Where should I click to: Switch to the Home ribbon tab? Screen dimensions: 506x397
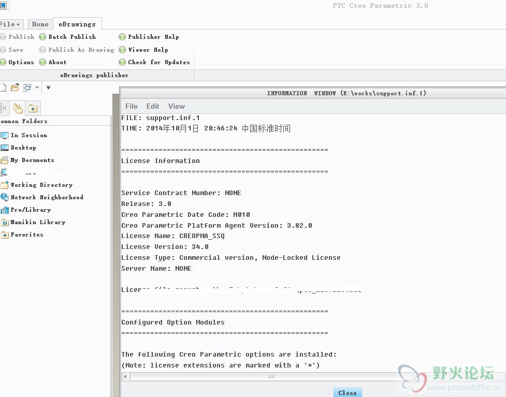pyautogui.click(x=40, y=24)
